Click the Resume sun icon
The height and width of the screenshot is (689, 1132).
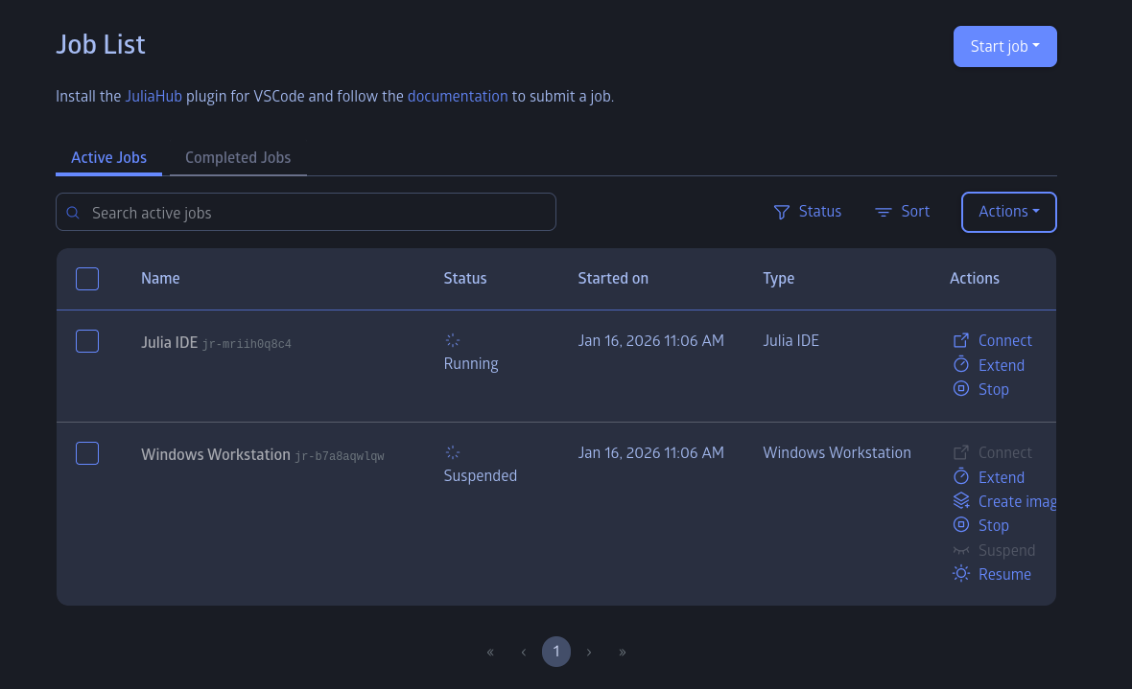tap(960, 574)
